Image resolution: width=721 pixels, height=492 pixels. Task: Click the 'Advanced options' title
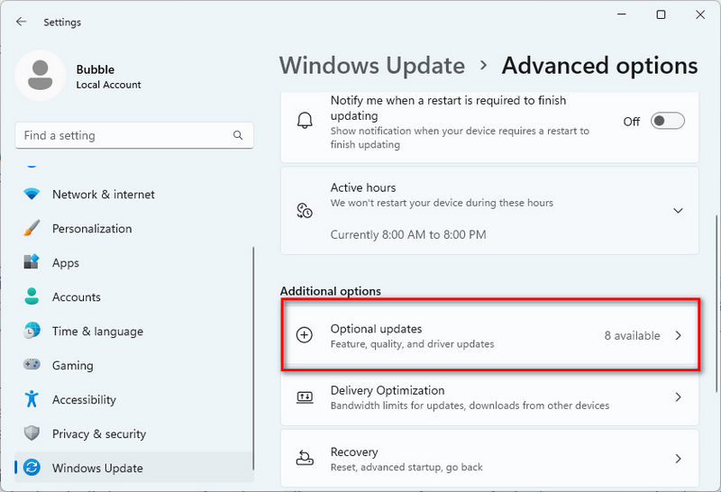coord(599,66)
